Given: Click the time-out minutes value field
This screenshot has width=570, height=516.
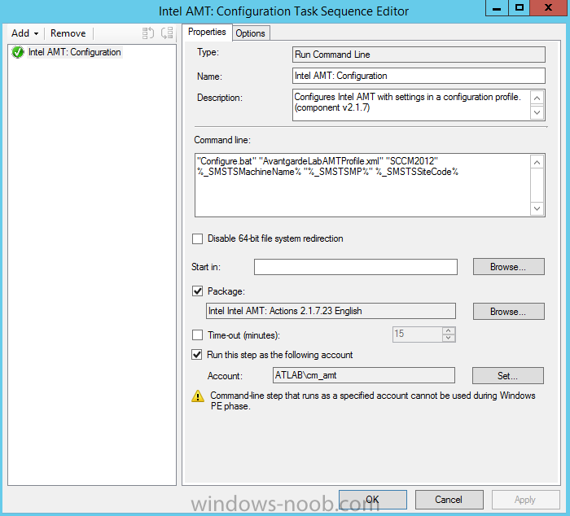Looking at the screenshot, I should pyautogui.click(x=417, y=335).
